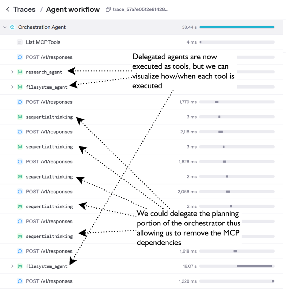The height and width of the screenshot is (294, 286).
Task: Open the 2,118 ms POST /v1/responses span
Action: point(49,132)
